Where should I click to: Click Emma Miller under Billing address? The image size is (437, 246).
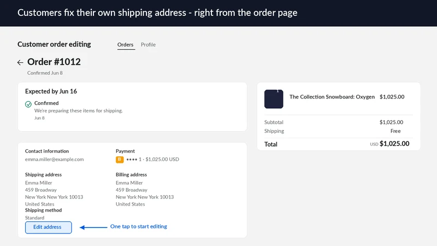click(x=129, y=183)
